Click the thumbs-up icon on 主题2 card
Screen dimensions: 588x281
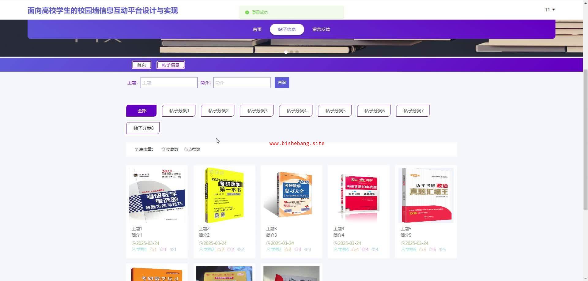pos(219,249)
